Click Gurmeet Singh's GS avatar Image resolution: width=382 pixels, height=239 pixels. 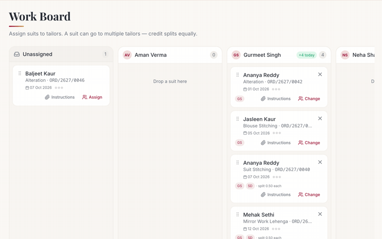236,55
